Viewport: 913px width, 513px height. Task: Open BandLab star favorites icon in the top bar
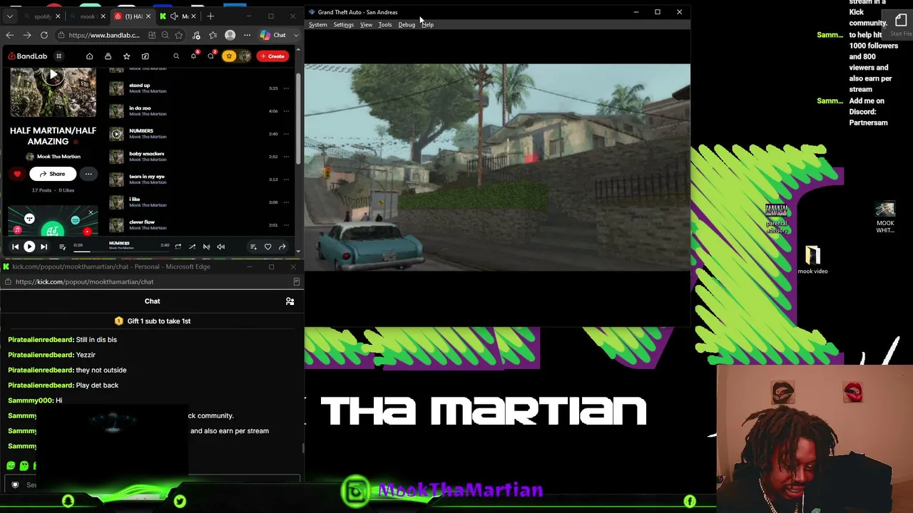126,56
